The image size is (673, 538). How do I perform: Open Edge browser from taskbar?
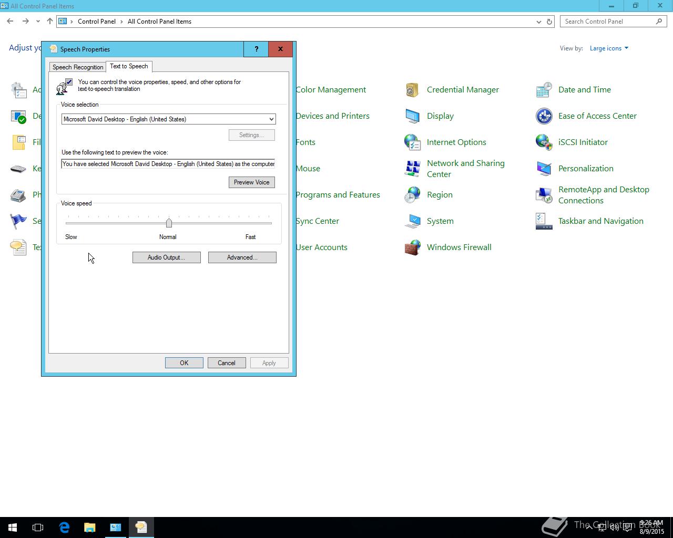coord(64,527)
